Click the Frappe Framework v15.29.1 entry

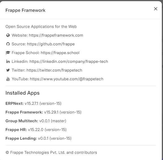point(43,112)
